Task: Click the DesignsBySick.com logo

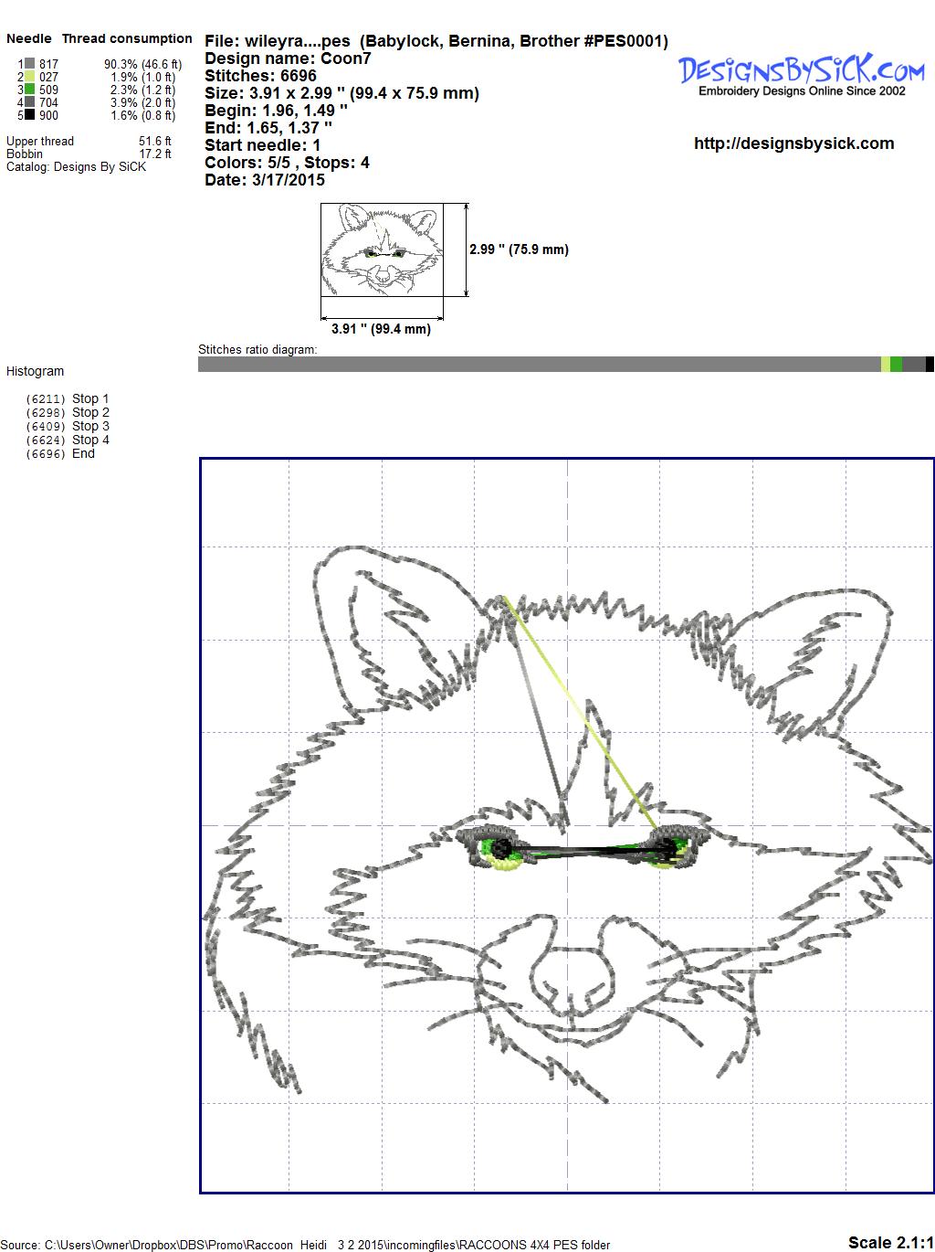Action: (x=801, y=73)
